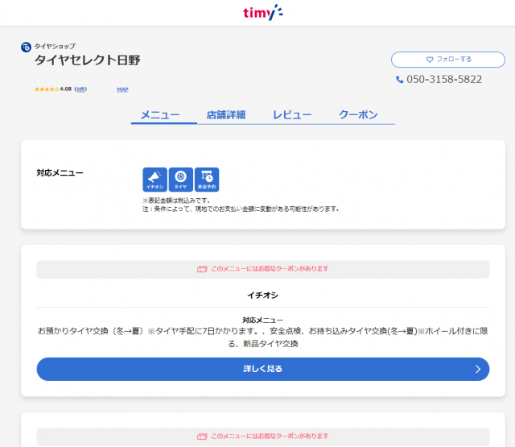Switch to the 店舗詳細 tab
Image resolution: width=515 pixels, height=447 pixels.
tap(225, 115)
